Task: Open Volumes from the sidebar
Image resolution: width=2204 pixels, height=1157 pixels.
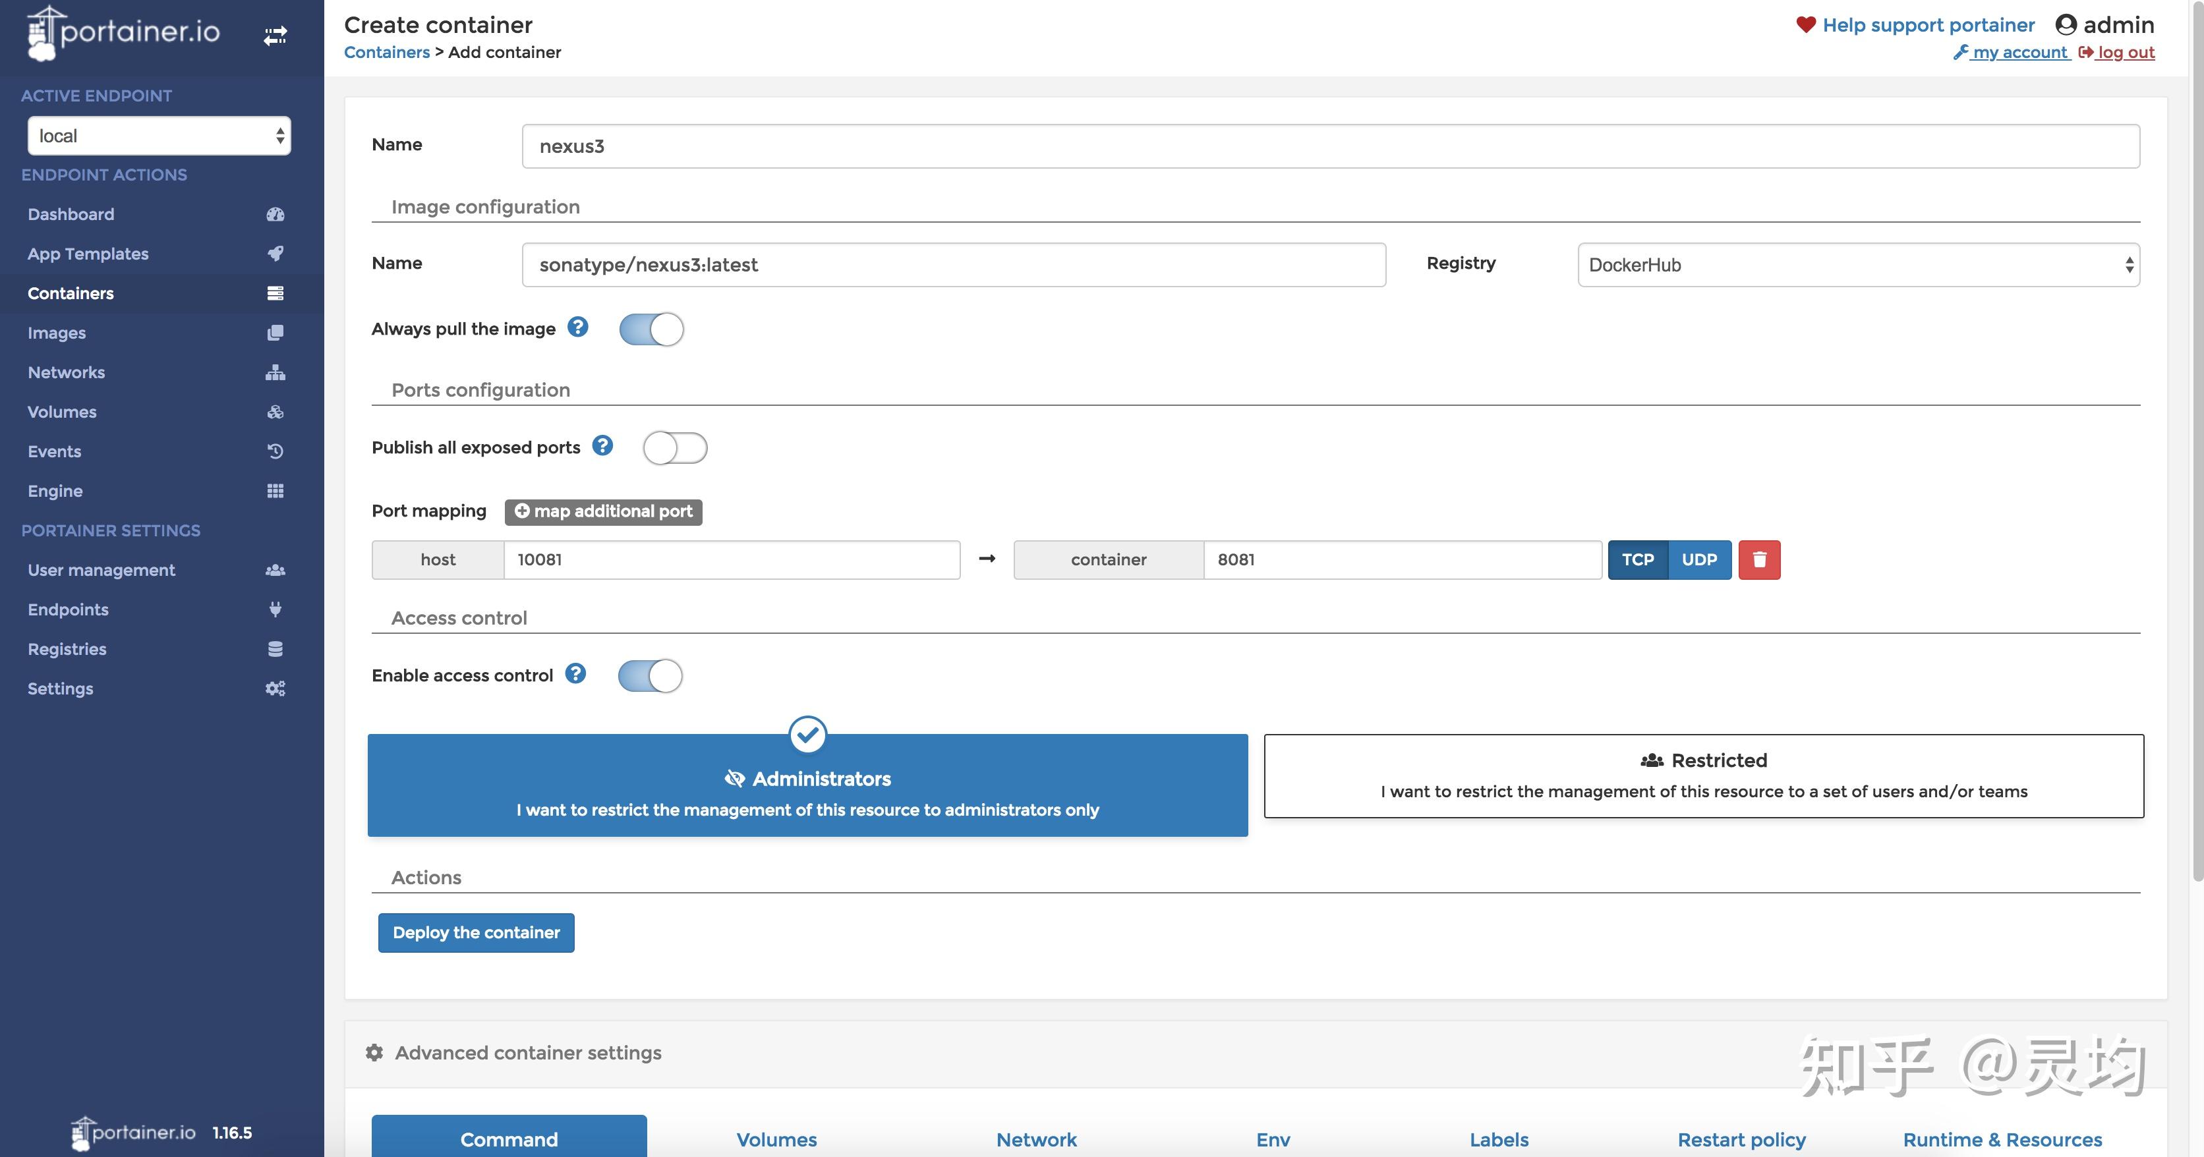Action: (x=61, y=411)
